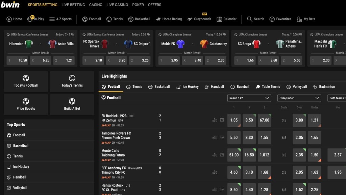The height and width of the screenshot is (195, 346).
Task: Select Volleyball in Top Sports list
Action: [x=49, y=188]
